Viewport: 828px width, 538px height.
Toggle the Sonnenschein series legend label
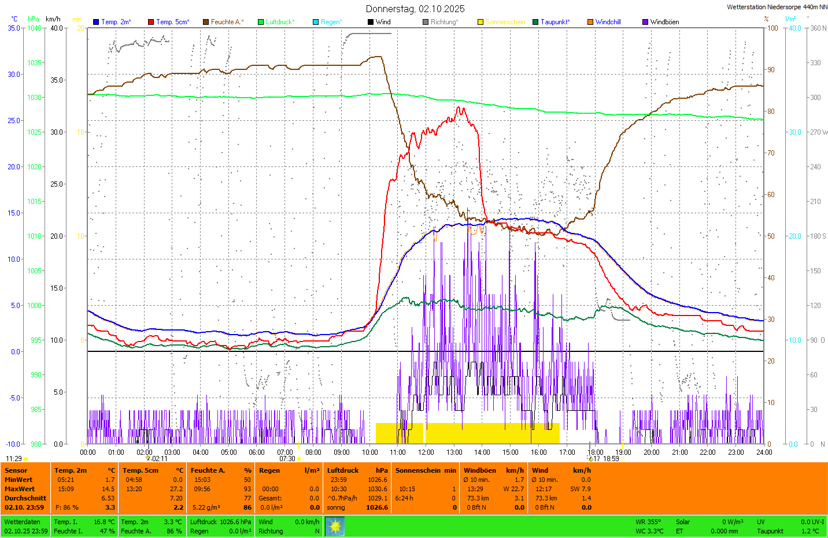(505, 22)
